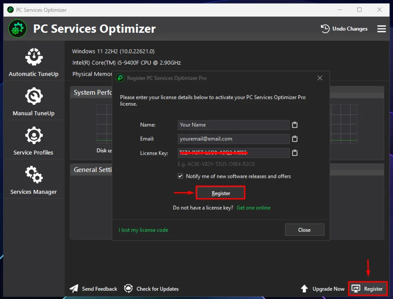The height and width of the screenshot is (299, 393).
Task: Click Upgrade Now in the footer
Action: tap(323, 289)
